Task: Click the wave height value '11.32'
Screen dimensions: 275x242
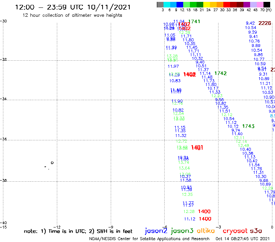Action: coord(181,136)
